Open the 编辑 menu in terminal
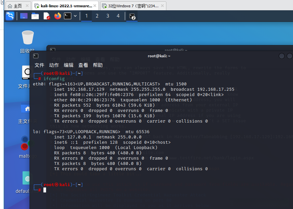This screenshot has width=293, height=209. tap(69, 65)
